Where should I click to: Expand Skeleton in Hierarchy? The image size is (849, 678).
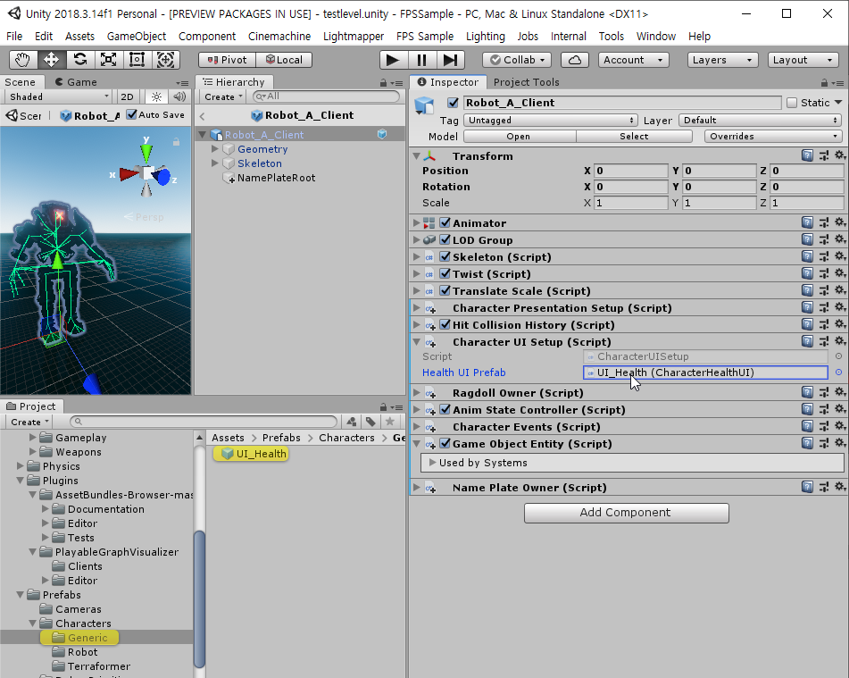pyautogui.click(x=215, y=163)
